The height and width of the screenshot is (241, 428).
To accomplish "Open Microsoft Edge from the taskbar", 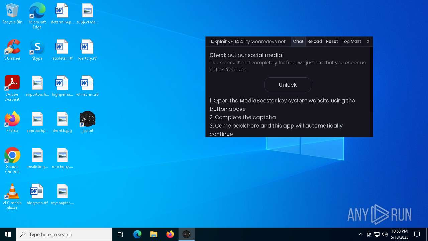I will tap(137, 234).
